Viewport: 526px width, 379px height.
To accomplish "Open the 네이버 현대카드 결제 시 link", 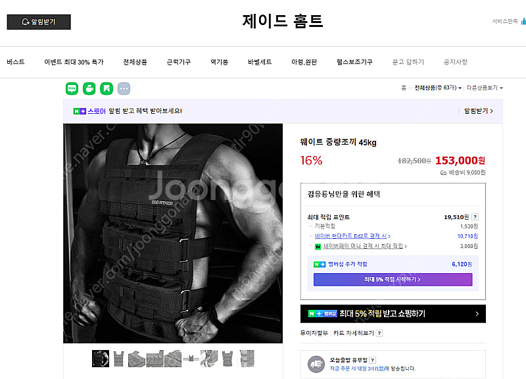I will click(x=352, y=236).
